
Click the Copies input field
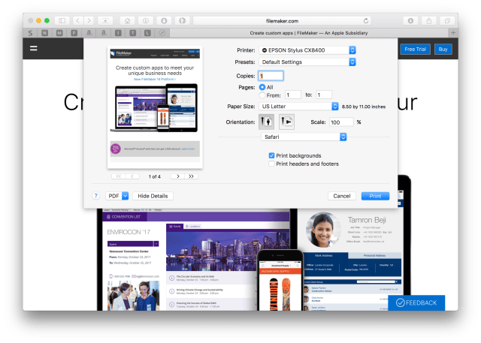271,76
